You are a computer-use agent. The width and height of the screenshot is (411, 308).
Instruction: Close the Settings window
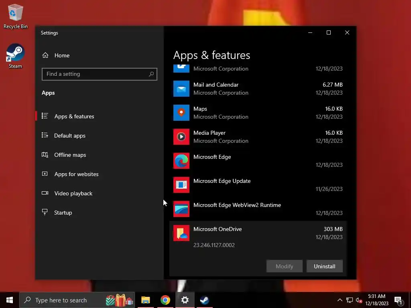click(347, 32)
